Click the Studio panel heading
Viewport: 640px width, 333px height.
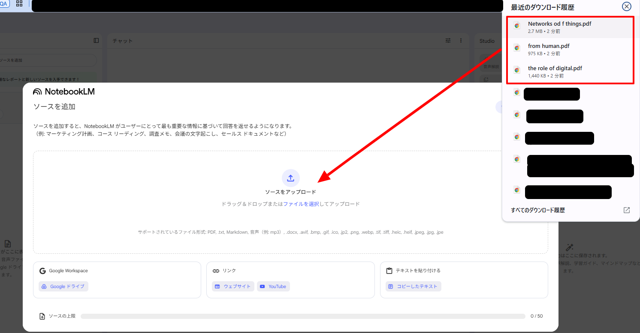point(487,41)
